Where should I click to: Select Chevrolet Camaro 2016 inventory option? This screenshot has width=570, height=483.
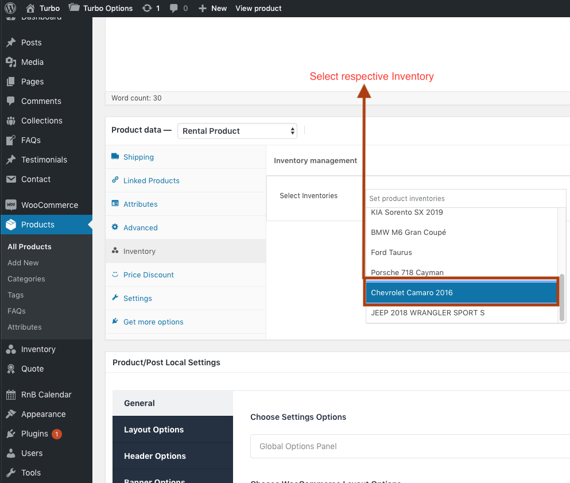462,293
